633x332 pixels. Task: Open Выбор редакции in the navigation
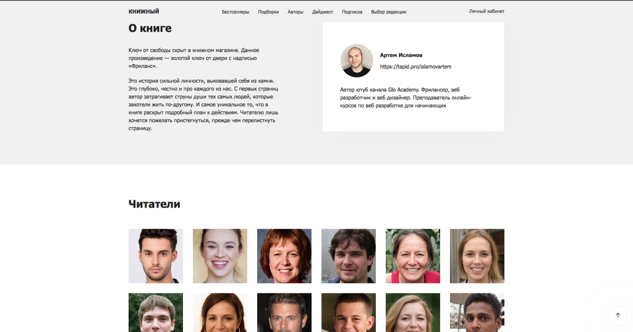click(x=389, y=12)
